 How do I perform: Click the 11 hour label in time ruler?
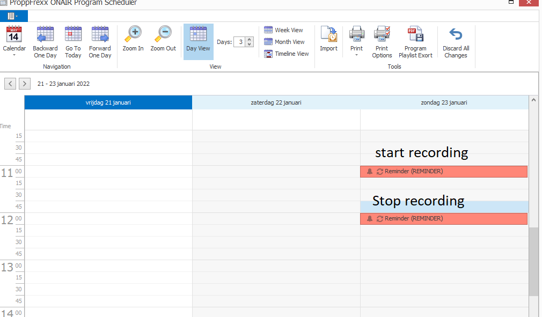[7, 173]
